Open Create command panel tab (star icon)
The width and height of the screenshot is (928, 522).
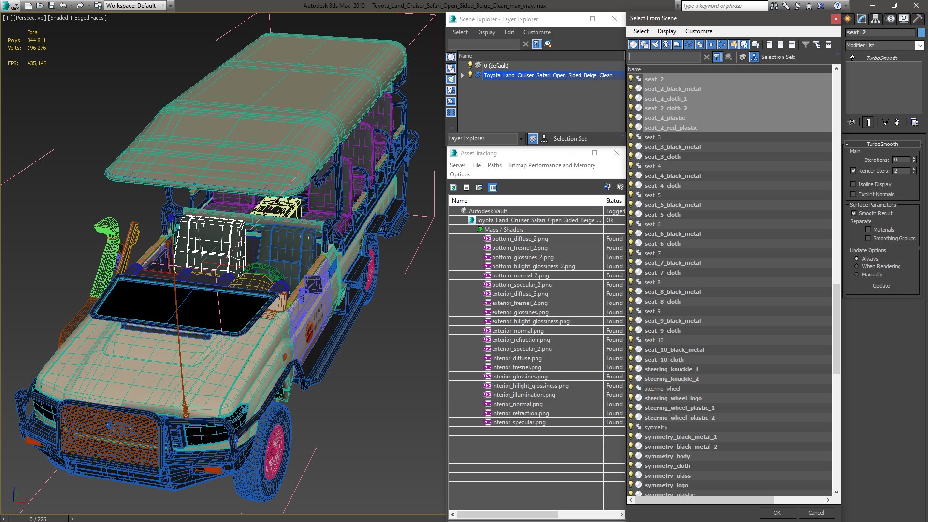click(848, 19)
